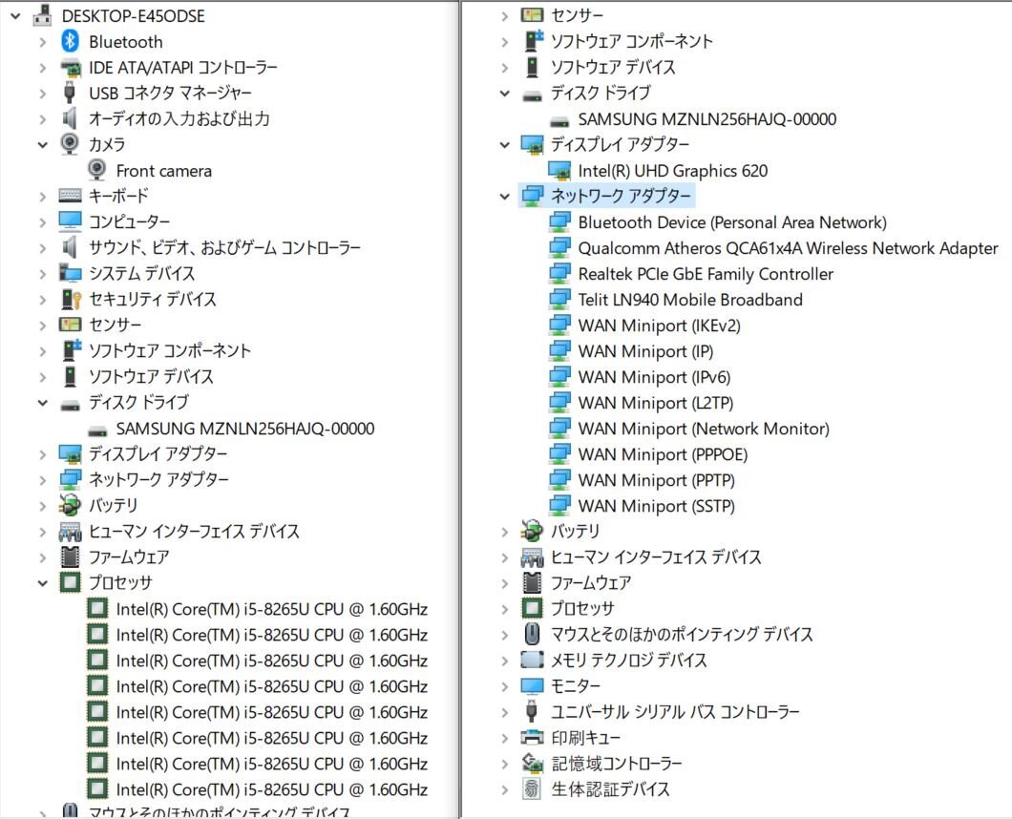Click the カメラ webcam category icon

[70, 144]
